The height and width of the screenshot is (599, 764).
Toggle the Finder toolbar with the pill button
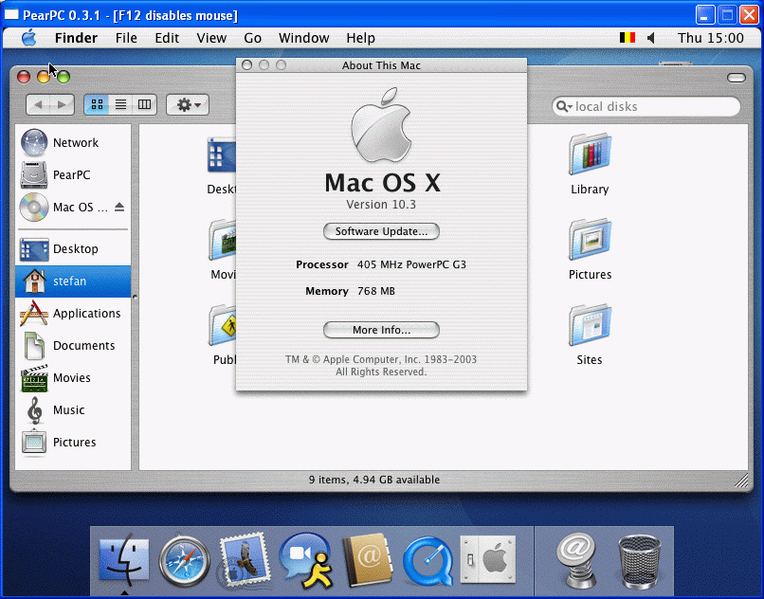(x=736, y=78)
